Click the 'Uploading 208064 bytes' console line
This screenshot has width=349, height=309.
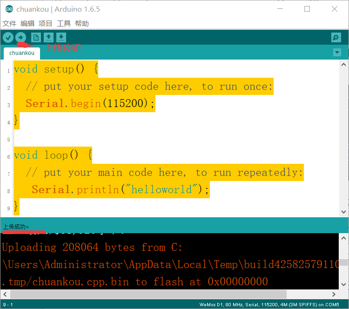(92, 247)
